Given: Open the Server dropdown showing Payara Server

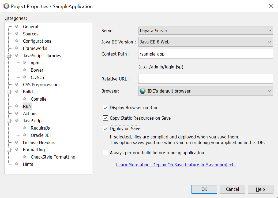Looking at the screenshot, I should click(x=206, y=31).
